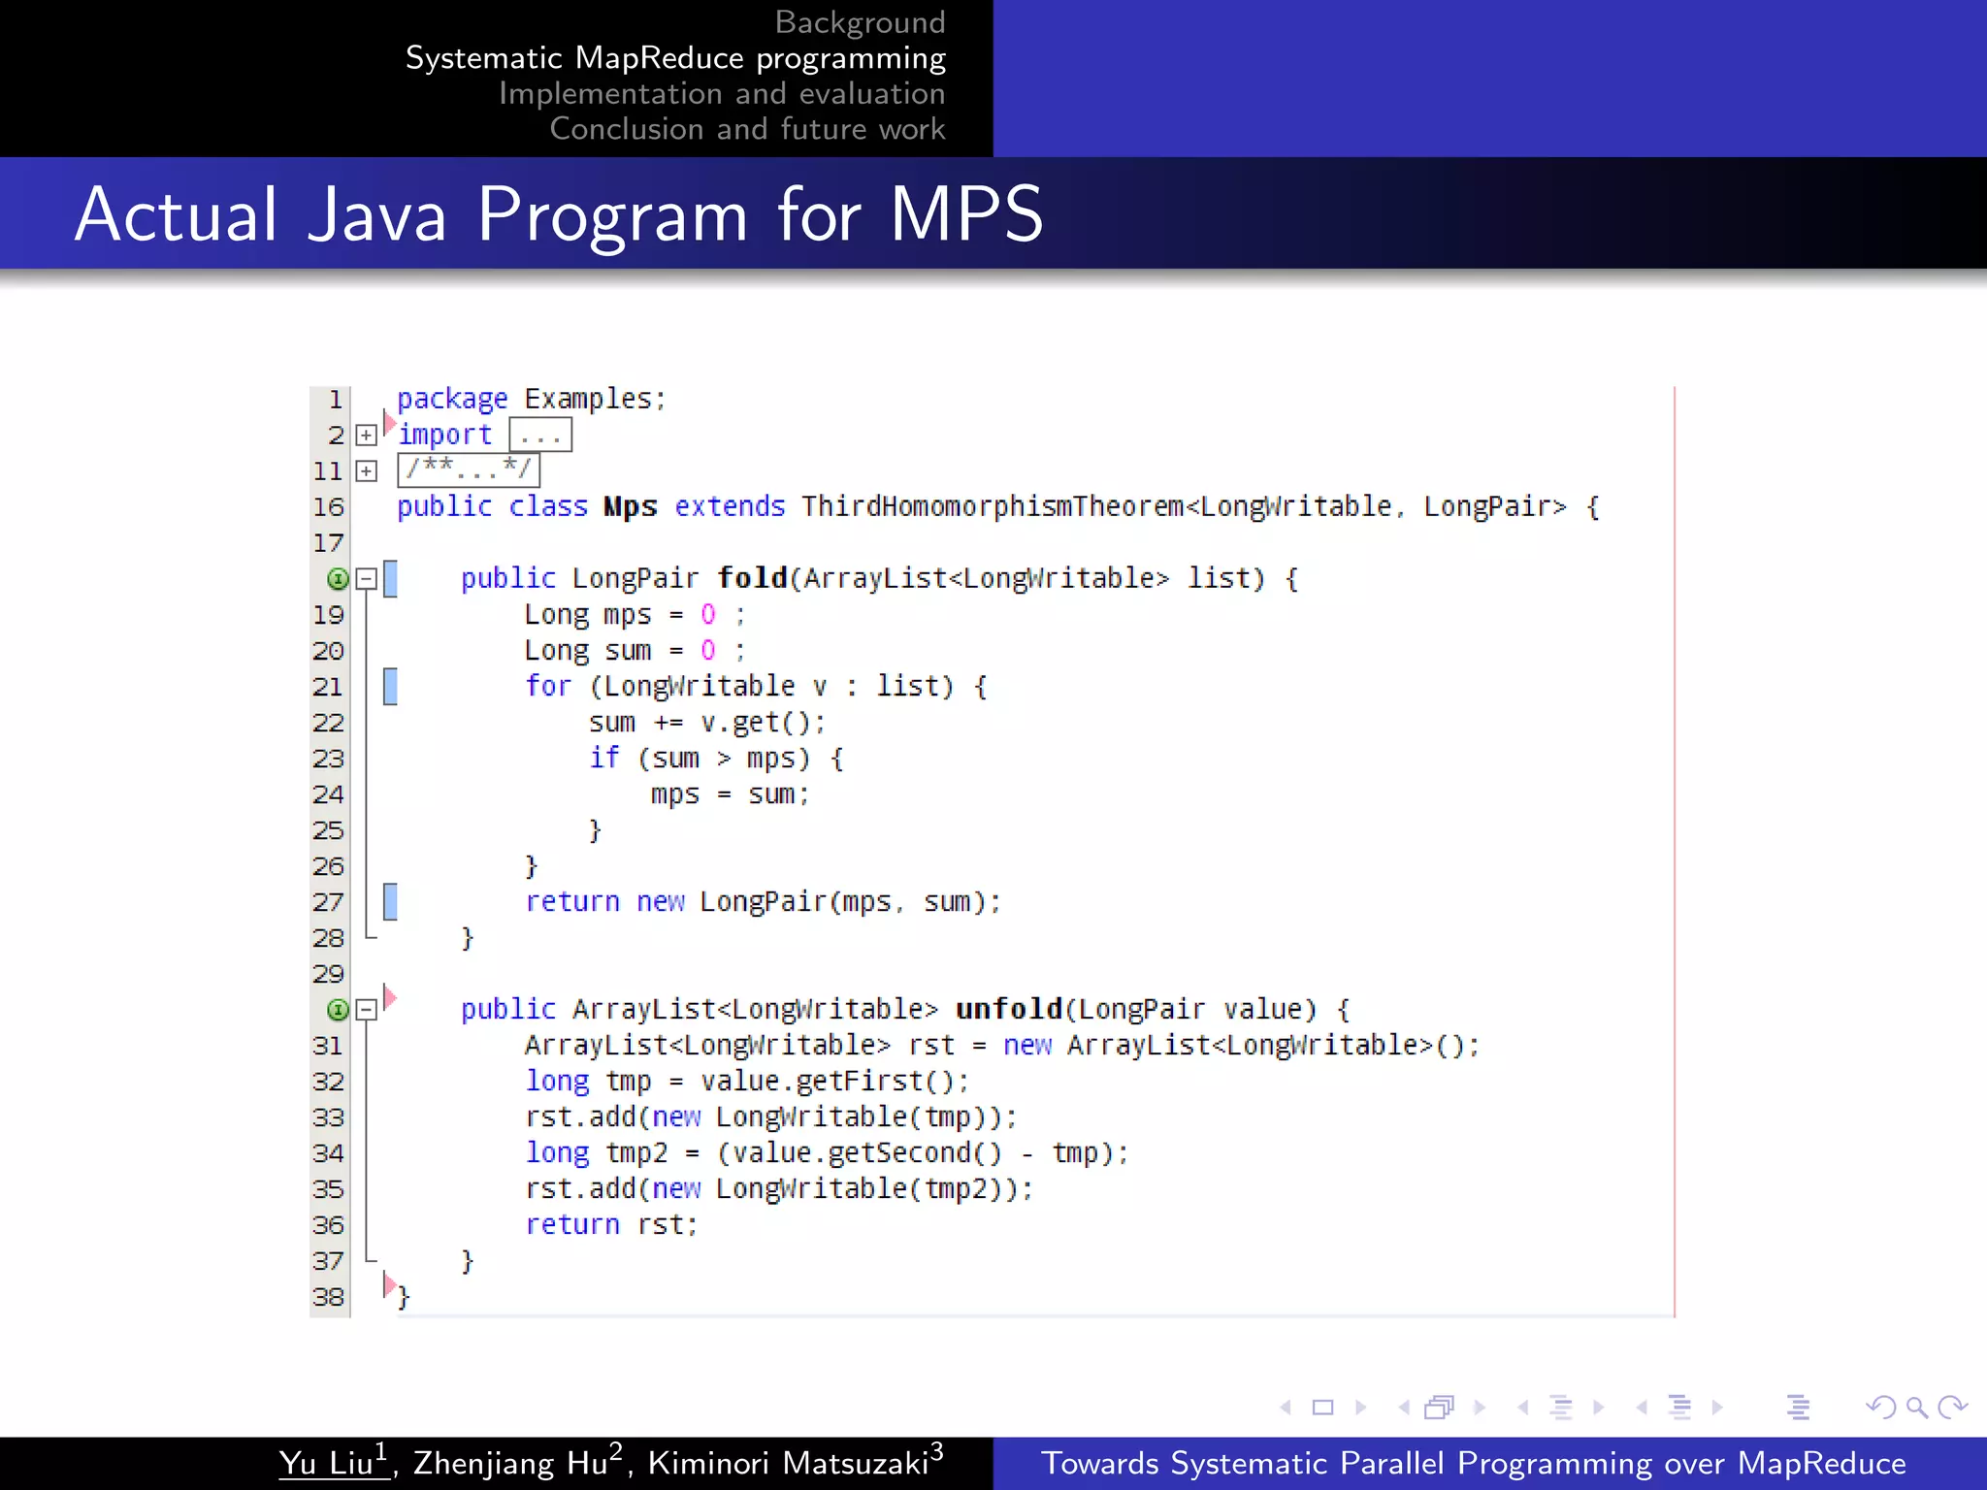Click line number 38 in the gutter
This screenshot has width=1987, height=1490.
point(329,1297)
